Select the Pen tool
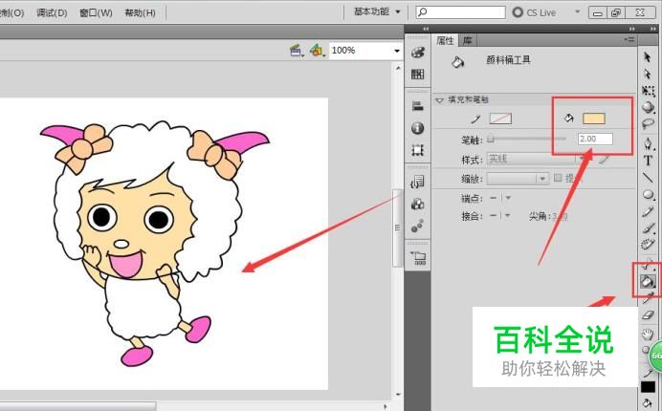The image size is (662, 411). pyautogui.click(x=648, y=143)
